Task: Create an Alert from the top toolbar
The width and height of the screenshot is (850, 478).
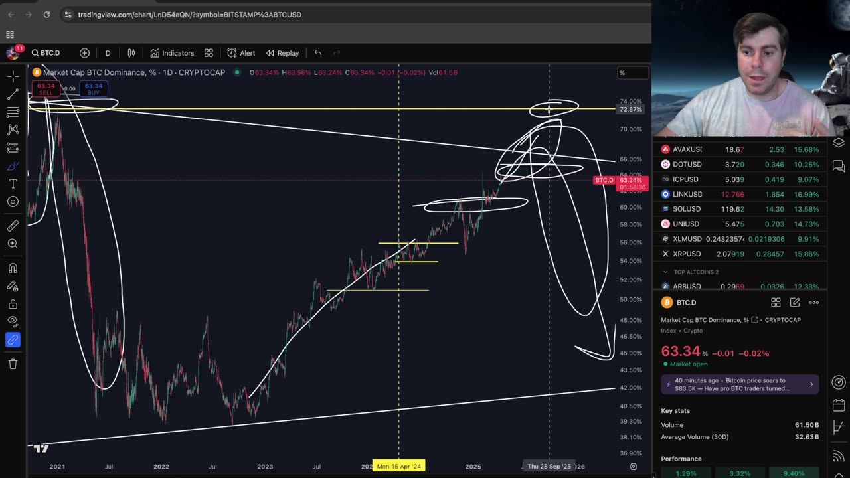Action: (x=241, y=53)
